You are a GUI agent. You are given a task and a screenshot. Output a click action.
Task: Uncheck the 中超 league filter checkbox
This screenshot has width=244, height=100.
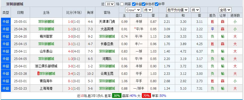tap(134, 4)
